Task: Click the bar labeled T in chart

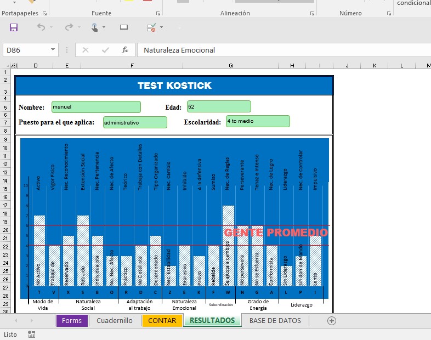Action: point(39,251)
